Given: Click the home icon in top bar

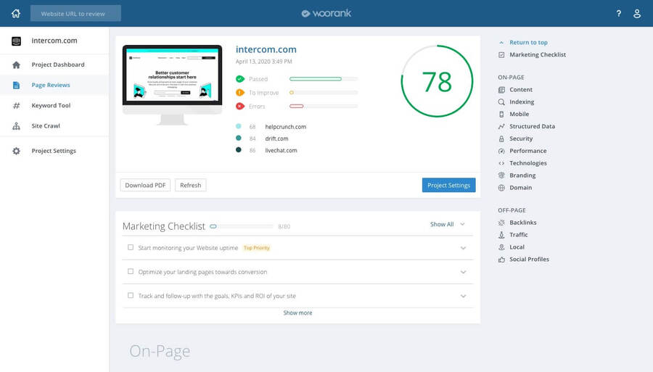Looking at the screenshot, I should [x=16, y=13].
